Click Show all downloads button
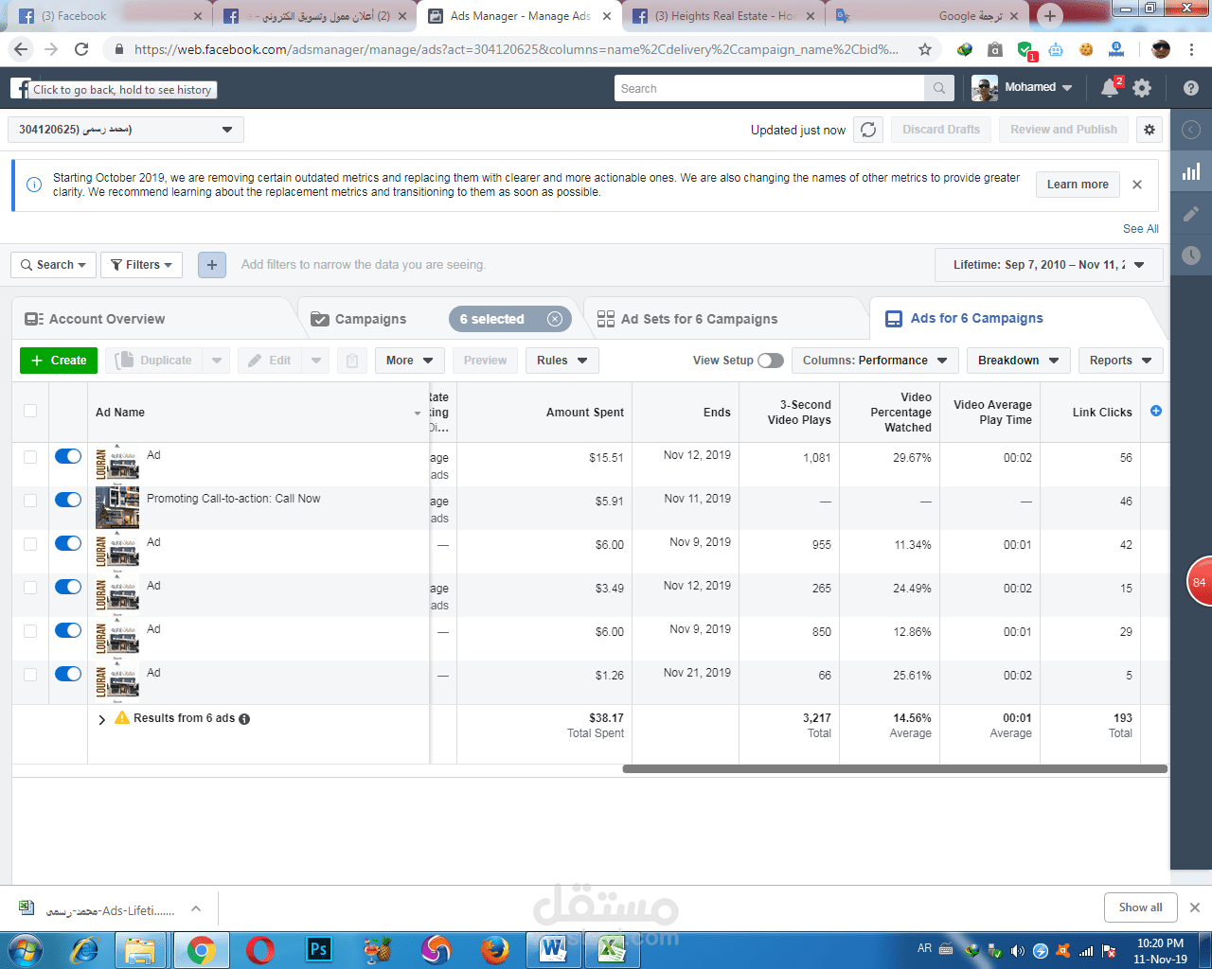The height and width of the screenshot is (969, 1212). click(x=1140, y=907)
